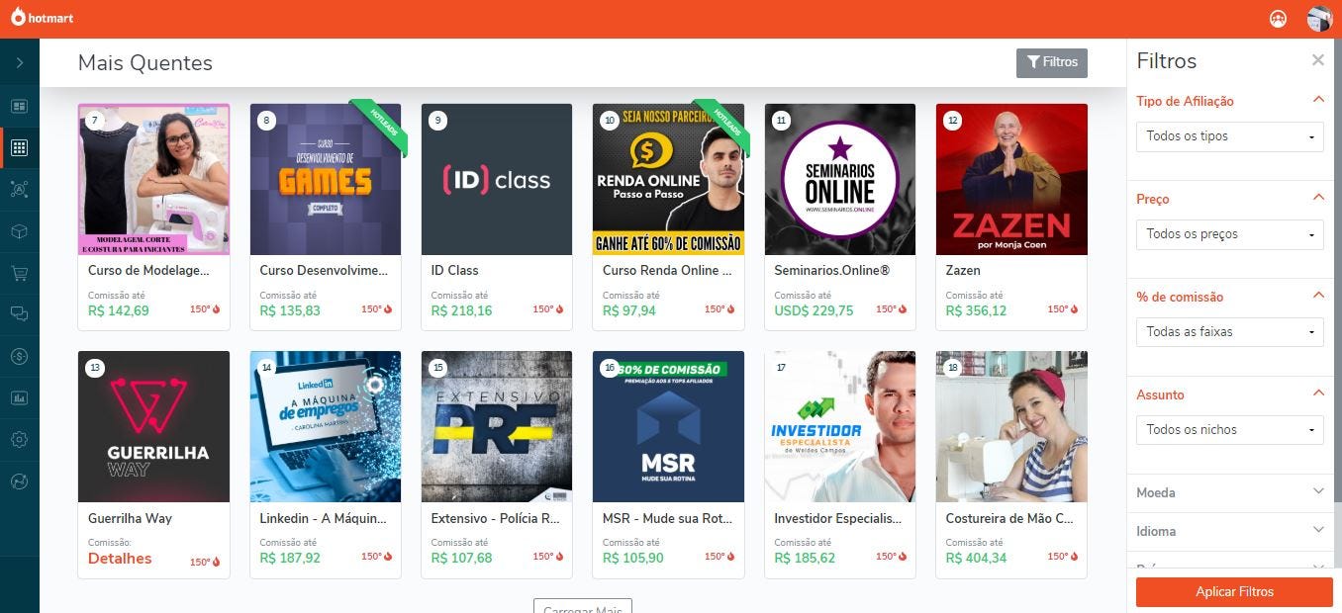The width and height of the screenshot is (1342, 613).
Task: Expand the Idioma filter section
Action: (1230, 531)
